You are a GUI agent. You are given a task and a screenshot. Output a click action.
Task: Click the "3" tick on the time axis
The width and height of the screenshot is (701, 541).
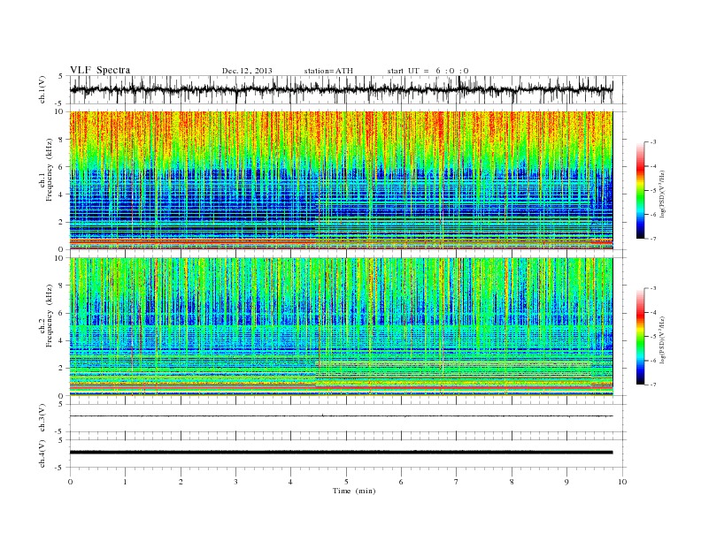[x=235, y=482]
